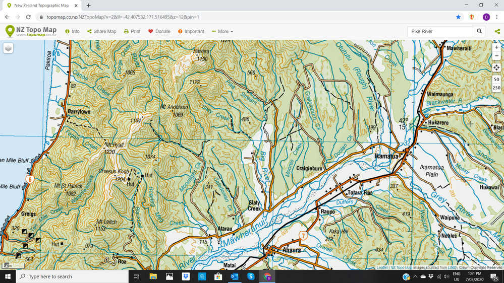Click the green share icon at top right

tap(497, 31)
